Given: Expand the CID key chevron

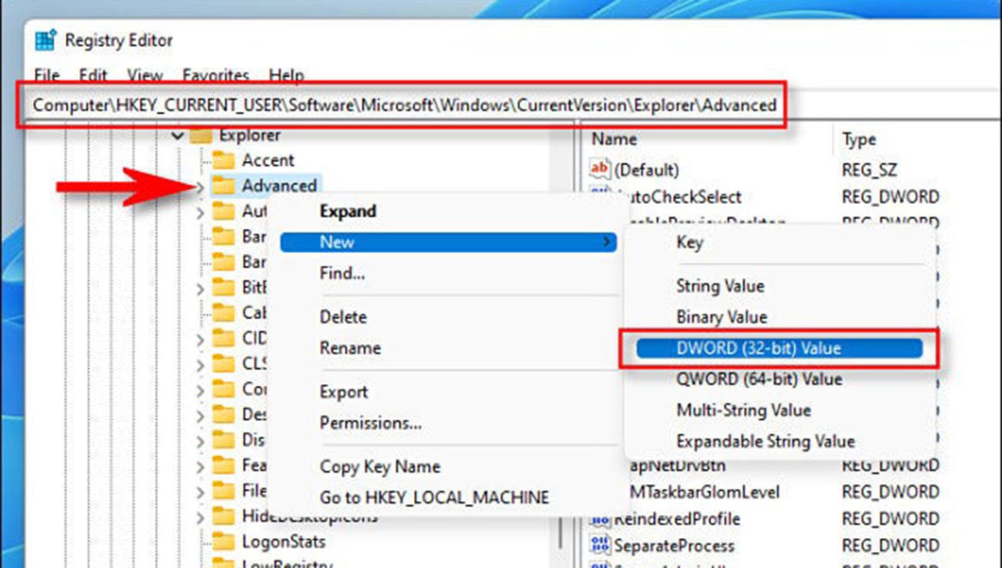Looking at the screenshot, I should pos(200,339).
